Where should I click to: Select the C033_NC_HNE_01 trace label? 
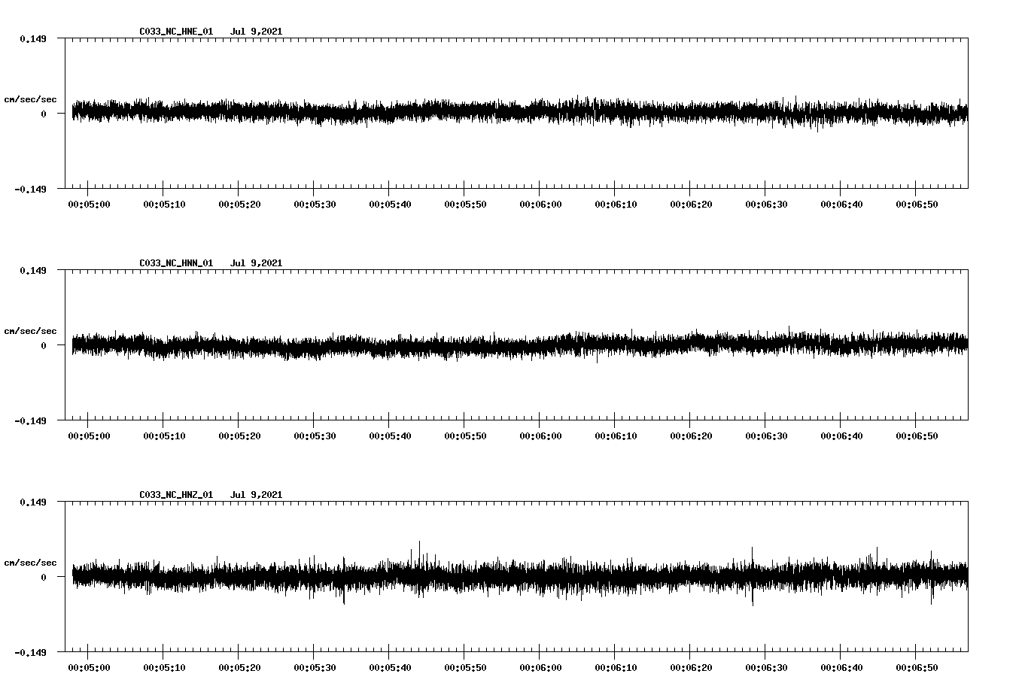pyautogui.click(x=175, y=32)
